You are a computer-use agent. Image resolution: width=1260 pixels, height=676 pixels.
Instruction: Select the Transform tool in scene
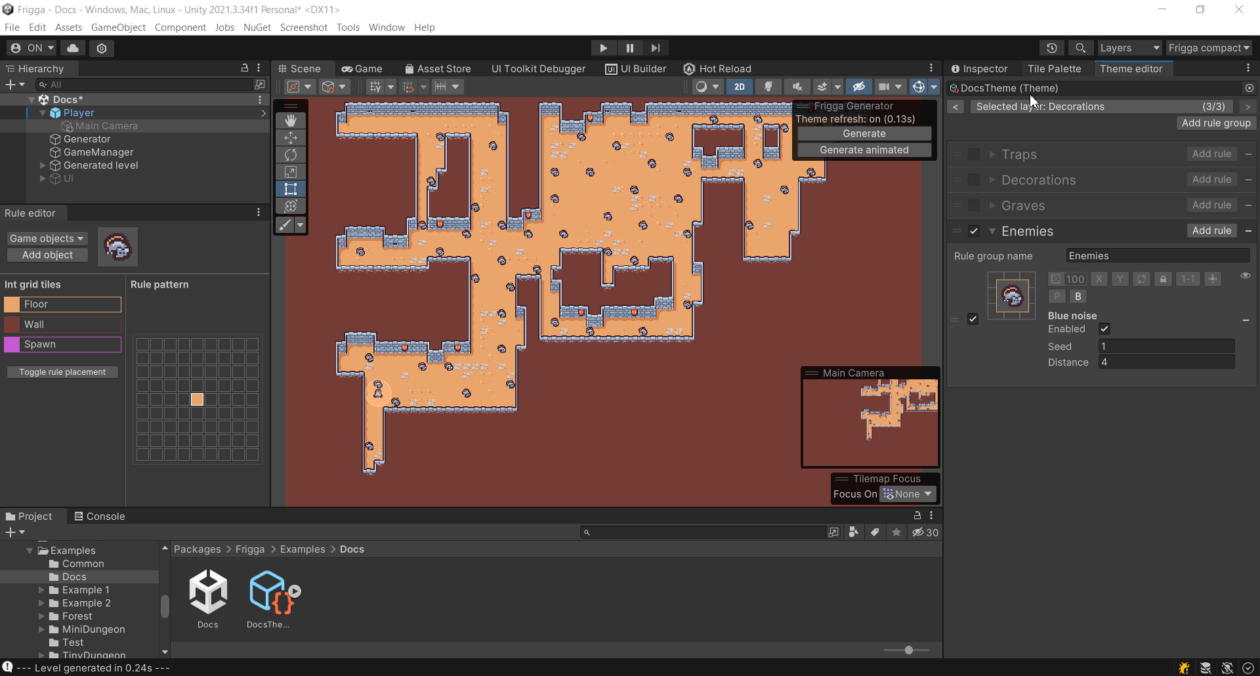click(291, 206)
